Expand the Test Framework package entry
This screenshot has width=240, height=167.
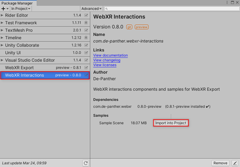tap(2, 23)
